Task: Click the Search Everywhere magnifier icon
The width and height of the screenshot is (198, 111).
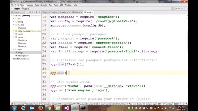Action: 187,9
